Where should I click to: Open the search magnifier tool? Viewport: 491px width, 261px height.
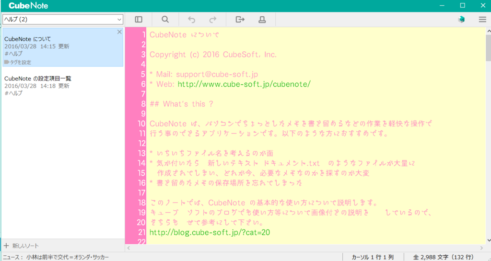pos(165,19)
